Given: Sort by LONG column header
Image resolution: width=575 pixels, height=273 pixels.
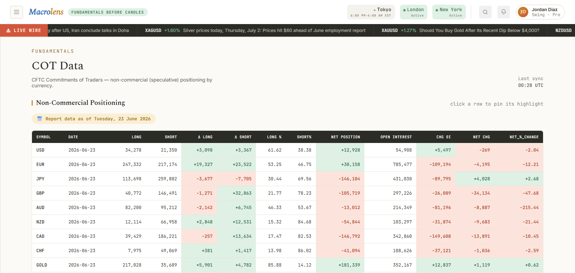Looking at the screenshot, I should pyautogui.click(x=137, y=137).
